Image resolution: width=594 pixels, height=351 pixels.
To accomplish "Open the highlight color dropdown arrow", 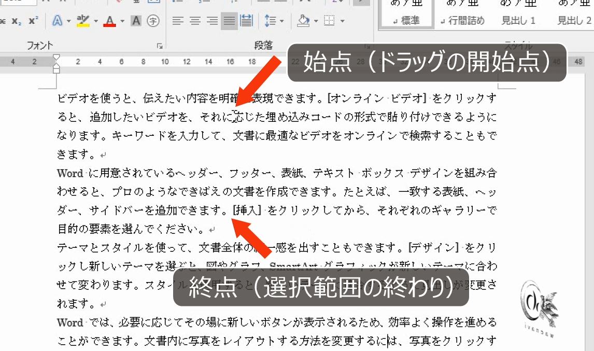I will click(x=96, y=21).
